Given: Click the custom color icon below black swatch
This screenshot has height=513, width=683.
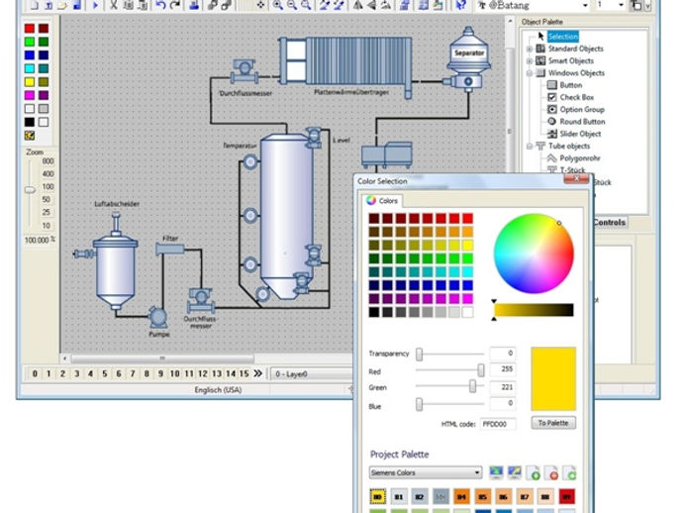Looking at the screenshot, I should (x=30, y=136).
